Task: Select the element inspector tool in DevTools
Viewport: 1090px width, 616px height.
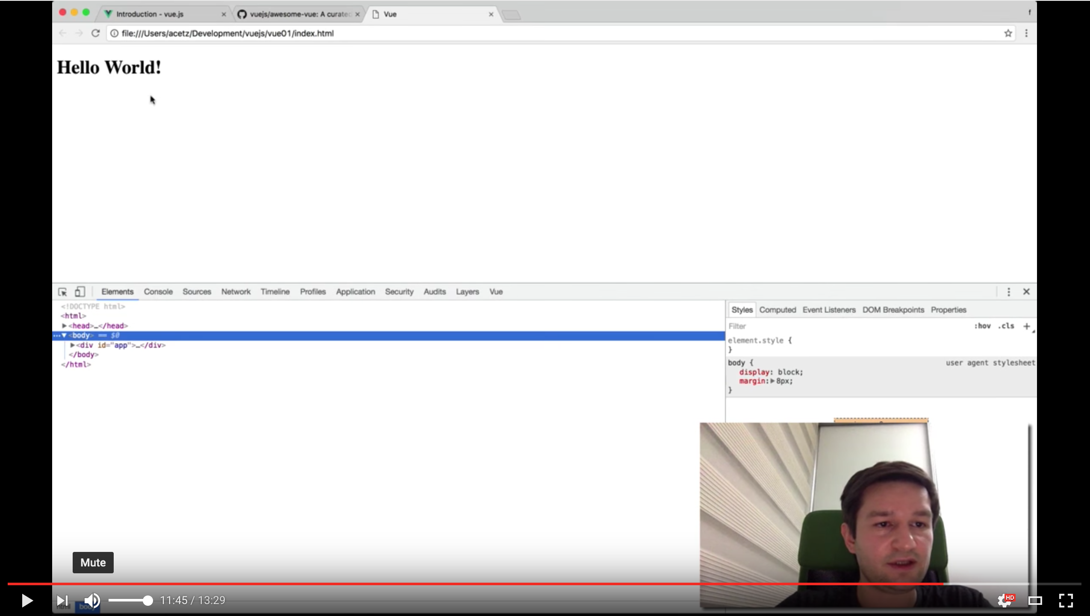Action: click(x=62, y=292)
